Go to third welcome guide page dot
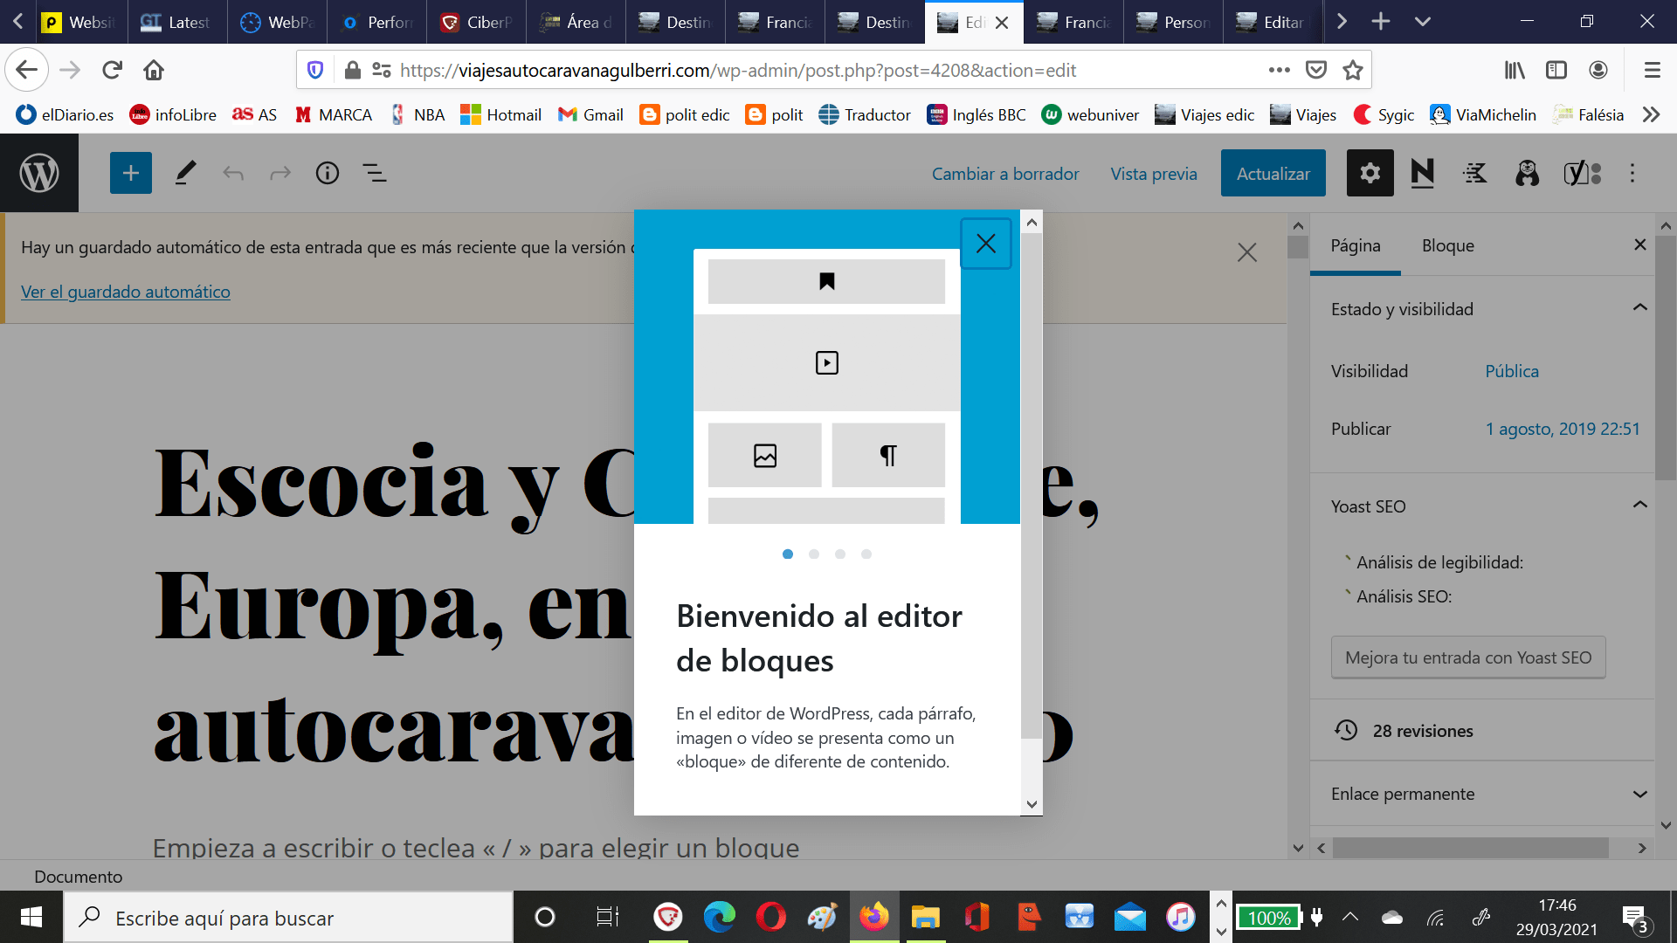 coord(840,554)
